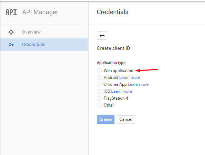The width and height of the screenshot is (205, 155).
Task: Open the Credentials sidebar item
Action: click(x=44, y=45)
